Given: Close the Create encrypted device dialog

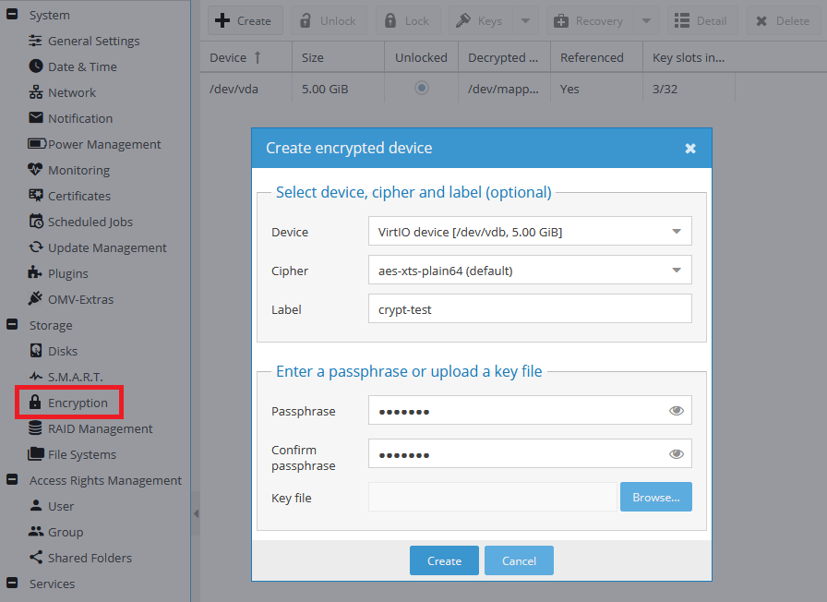Looking at the screenshot, I should point(689,149).
